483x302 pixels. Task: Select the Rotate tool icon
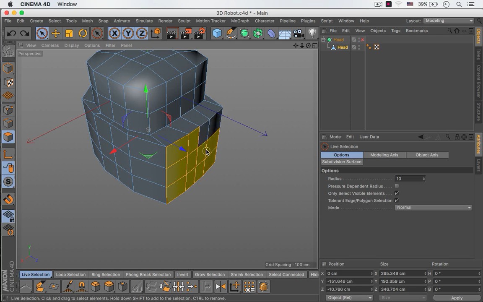click(83, 34)
